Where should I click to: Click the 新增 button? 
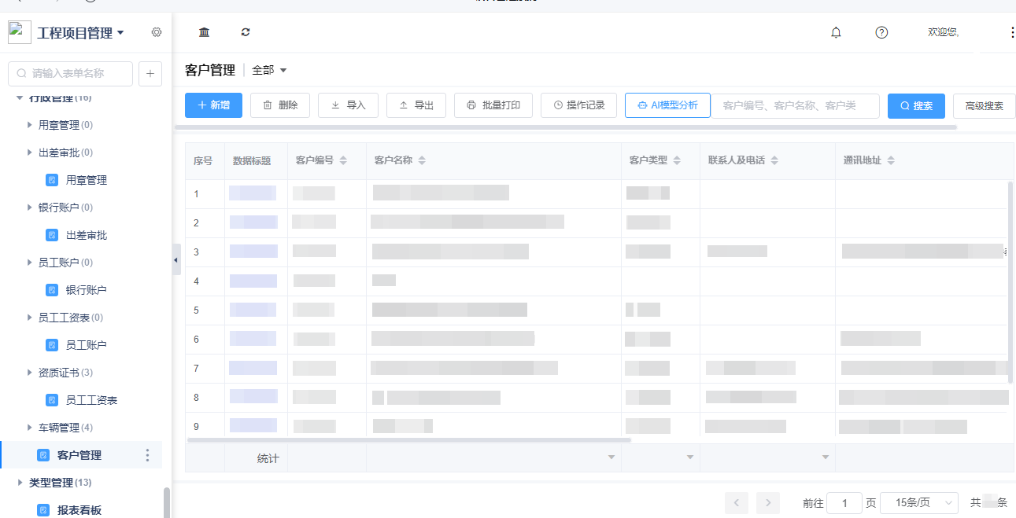click(x=214, y=105)
